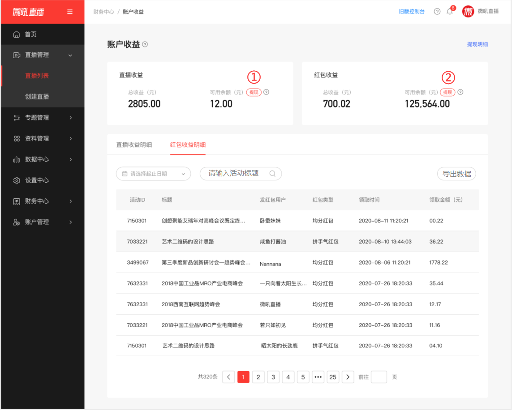The image size is (512, 410).
Task: Expand the 数据中心 submenu arrow
Action: tap(70, 159)
